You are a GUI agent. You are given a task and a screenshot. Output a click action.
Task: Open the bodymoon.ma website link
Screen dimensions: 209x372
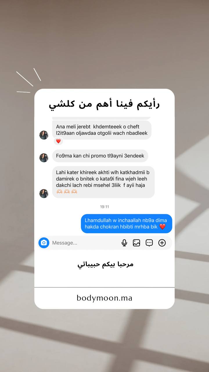105,298
